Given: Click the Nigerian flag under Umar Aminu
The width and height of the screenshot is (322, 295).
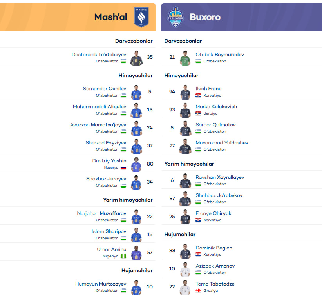Looking at the screenshot, I should [x=123, y=256].
